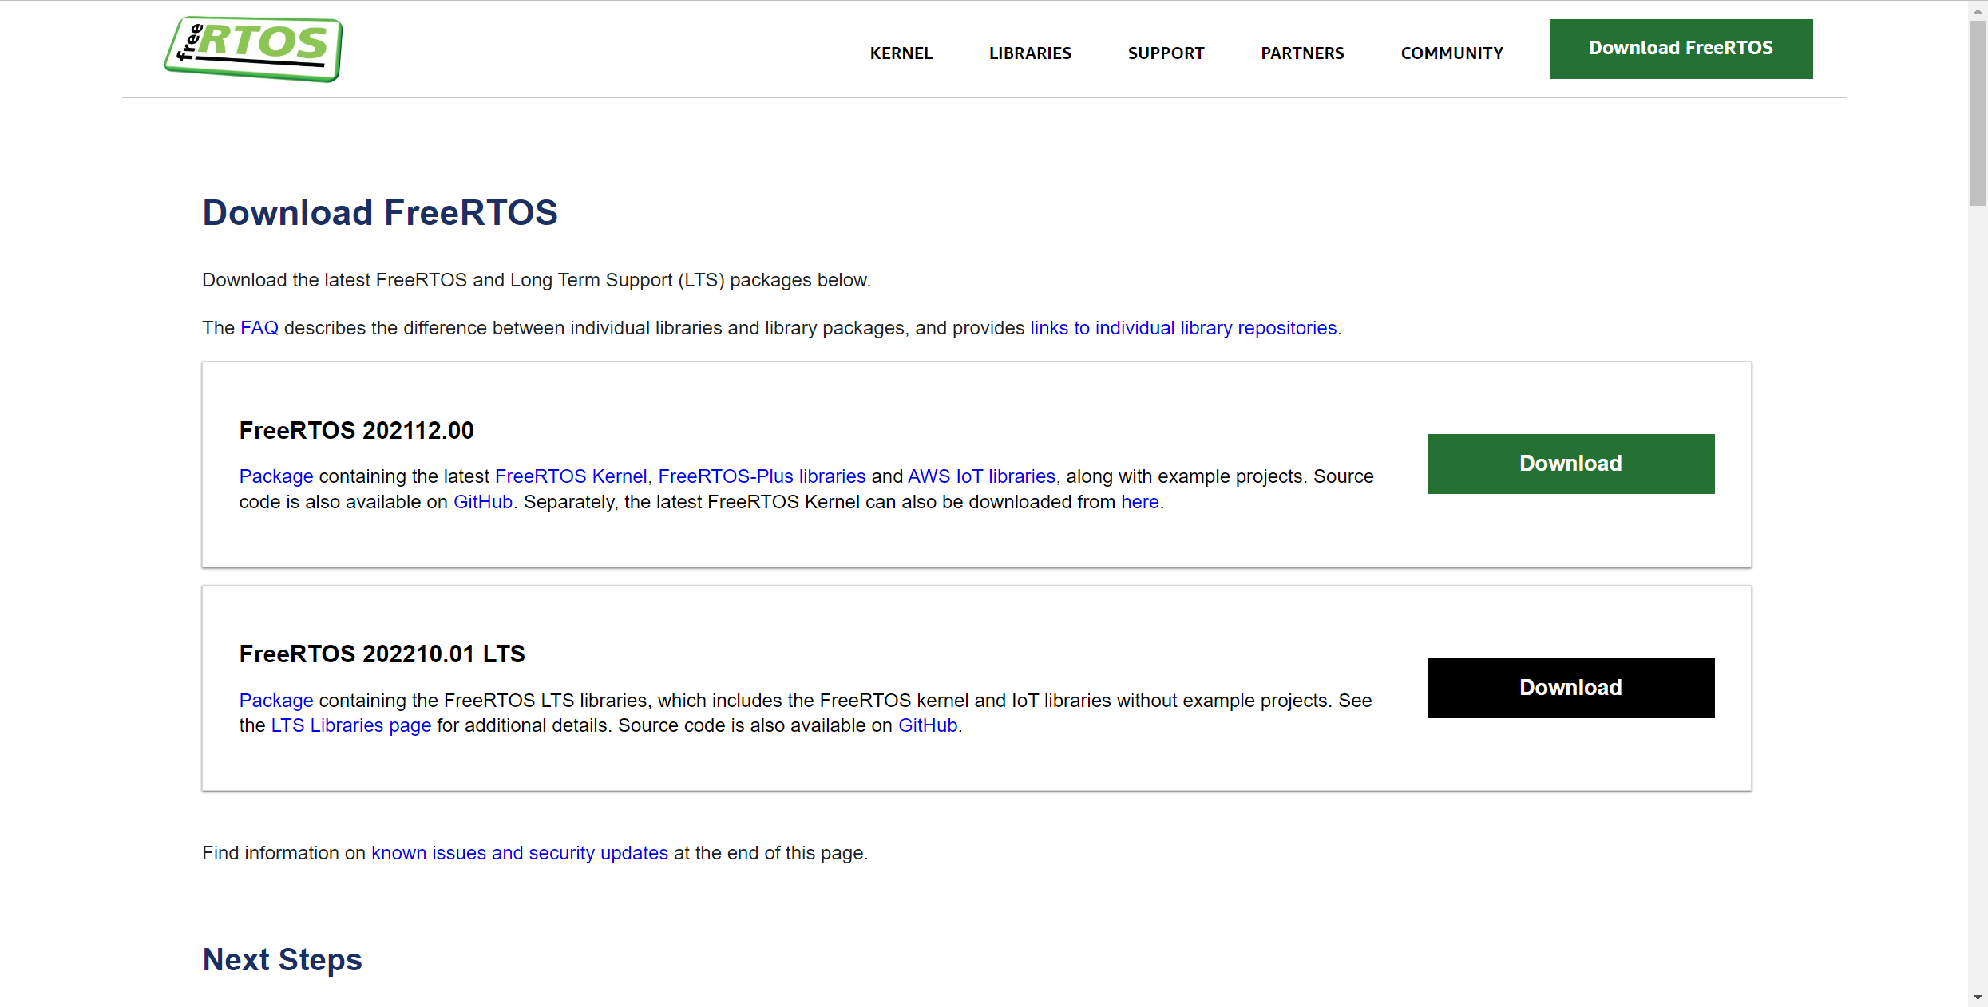
Task: Click the 'here' kernel download link
Action: point(1139,502)
